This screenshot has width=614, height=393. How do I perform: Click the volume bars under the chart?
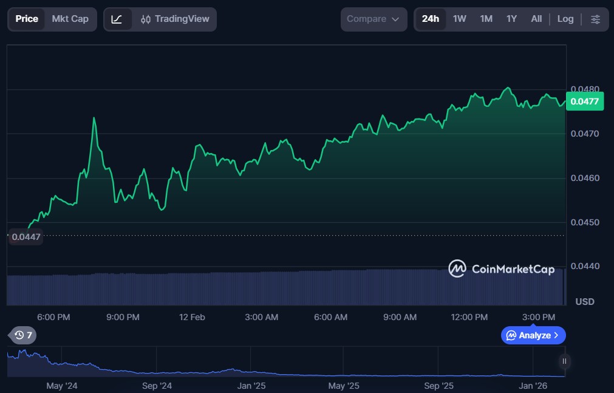coord(285,289)
